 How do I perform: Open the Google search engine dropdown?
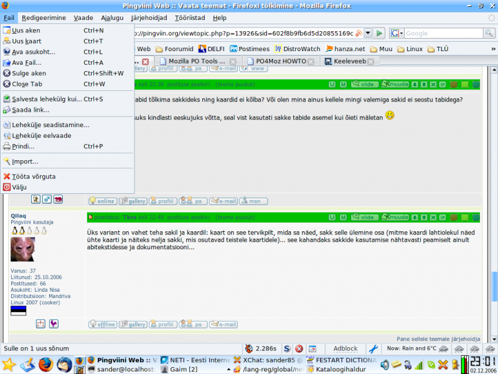coord(397,33)
